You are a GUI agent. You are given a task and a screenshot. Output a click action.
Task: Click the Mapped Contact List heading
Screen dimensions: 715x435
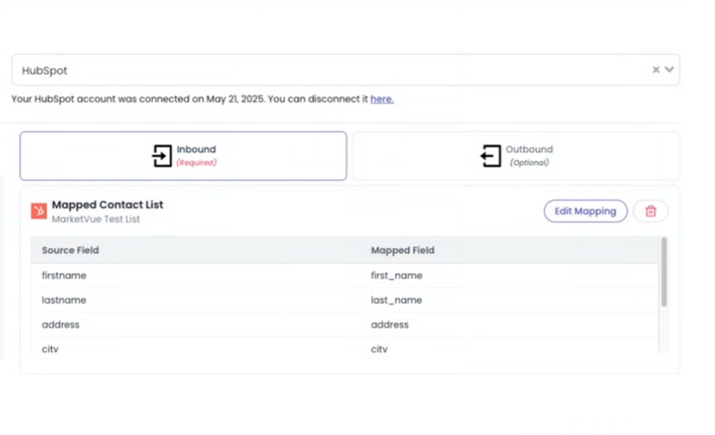click(x=107, y=205)
